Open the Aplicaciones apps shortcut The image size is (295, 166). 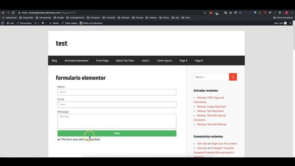click(9, 18)
